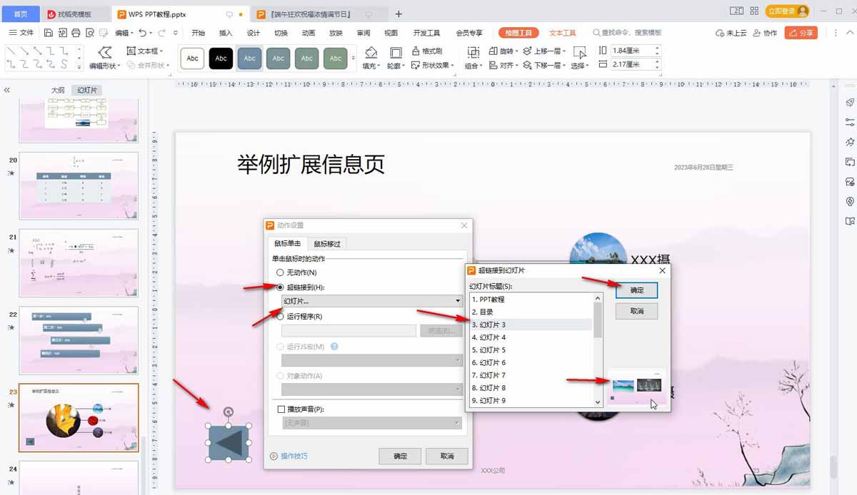The height and width of the screenshot is (495, 857).
Task: Open the more options menu beside 分享
Action: [x=835, y=33]
